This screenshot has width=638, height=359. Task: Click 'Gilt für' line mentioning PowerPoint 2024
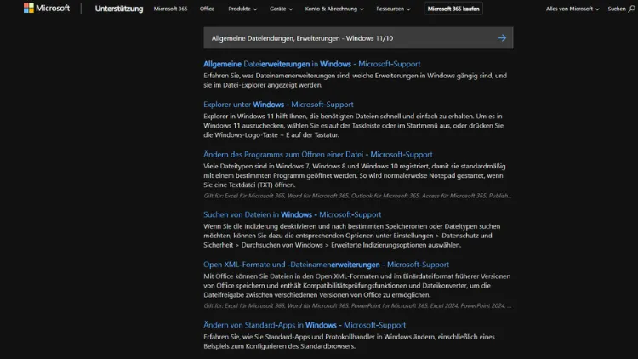[x=357, y=305]
